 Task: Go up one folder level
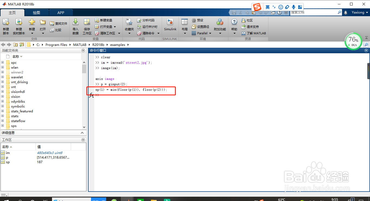(15, 45)
